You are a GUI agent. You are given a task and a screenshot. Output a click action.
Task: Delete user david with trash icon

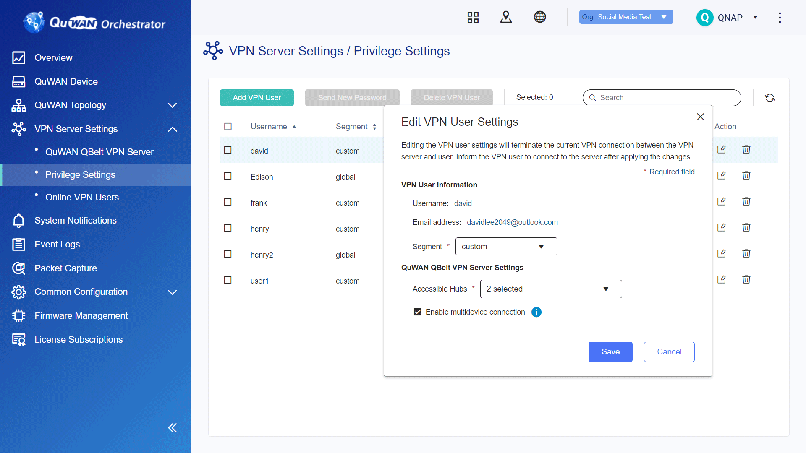[x=746, y=149]
